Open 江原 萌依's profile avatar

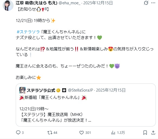tap(8, 5)
